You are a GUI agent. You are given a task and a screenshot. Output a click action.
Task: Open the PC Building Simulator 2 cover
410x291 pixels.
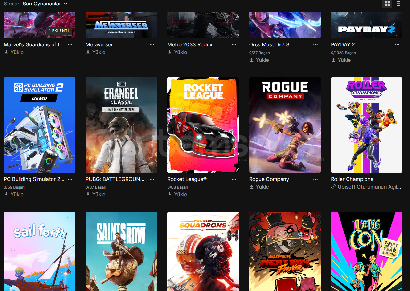[x=39, y=125]
